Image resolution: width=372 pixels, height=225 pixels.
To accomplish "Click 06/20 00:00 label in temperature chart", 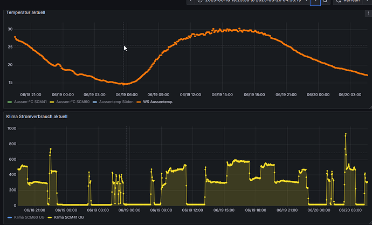I will pyautogui.click(x=318, y=95).
